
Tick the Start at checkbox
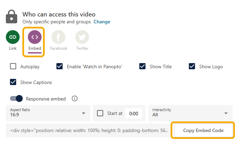(100, 113)
